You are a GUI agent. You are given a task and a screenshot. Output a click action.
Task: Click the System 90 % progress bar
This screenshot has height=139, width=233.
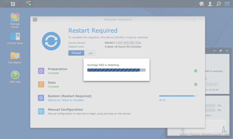pos(179,96)
